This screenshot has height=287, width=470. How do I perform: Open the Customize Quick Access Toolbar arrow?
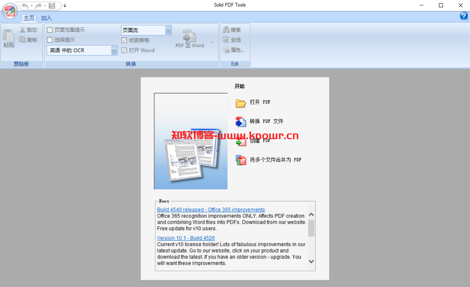[x=65, y=6]
